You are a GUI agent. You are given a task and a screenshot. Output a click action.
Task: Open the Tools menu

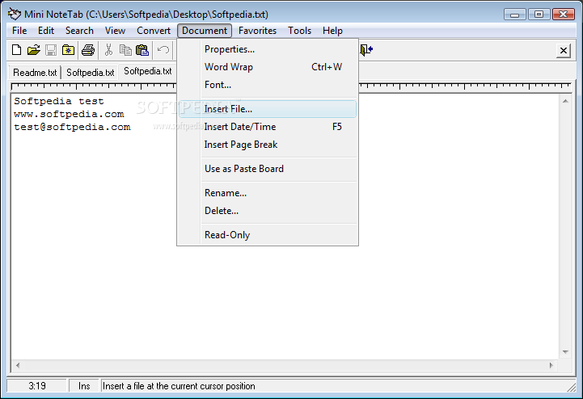click(x=299, y=31)
